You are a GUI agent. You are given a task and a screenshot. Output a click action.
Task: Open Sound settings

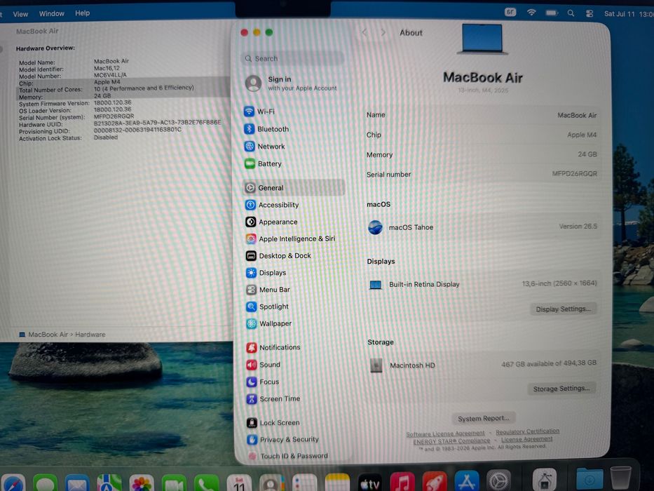tap(263, 365)
